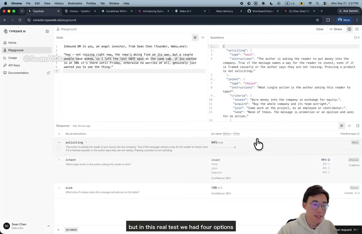Viewport: 362px width, 234px height.
Task: Switch Response panel to code view
Action: tap(349, 126)
